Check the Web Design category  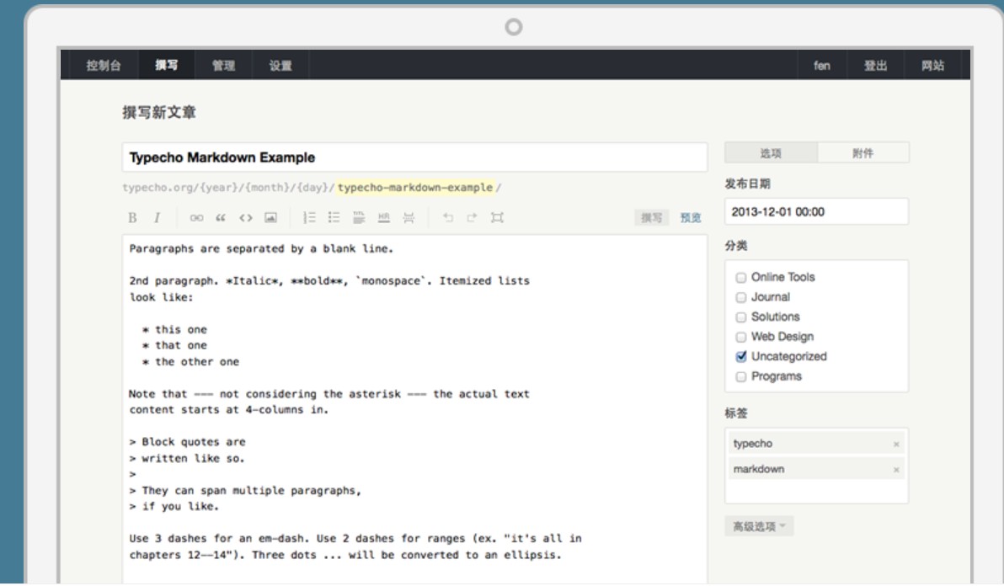[x=741, y=337]
